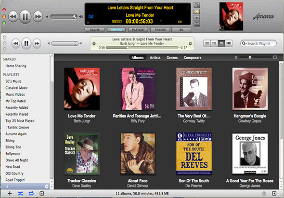This screenshot has height=198, width=284.
Task: Open the Amarra EQ button
Action: point(181,30)
